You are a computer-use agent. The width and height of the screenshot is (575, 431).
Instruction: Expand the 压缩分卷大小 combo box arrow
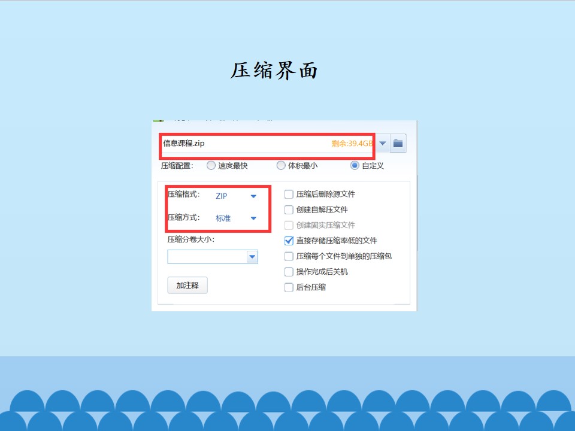point(252,257)
